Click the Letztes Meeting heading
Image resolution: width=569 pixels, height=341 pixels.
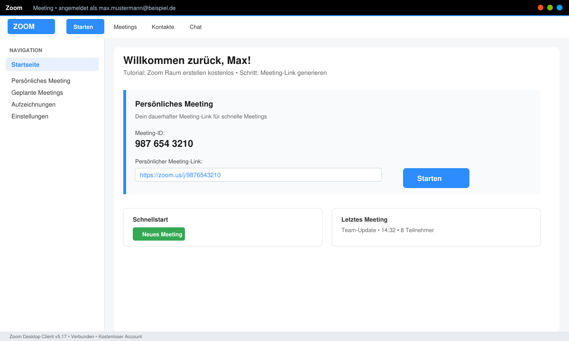[x=364, y=220]
